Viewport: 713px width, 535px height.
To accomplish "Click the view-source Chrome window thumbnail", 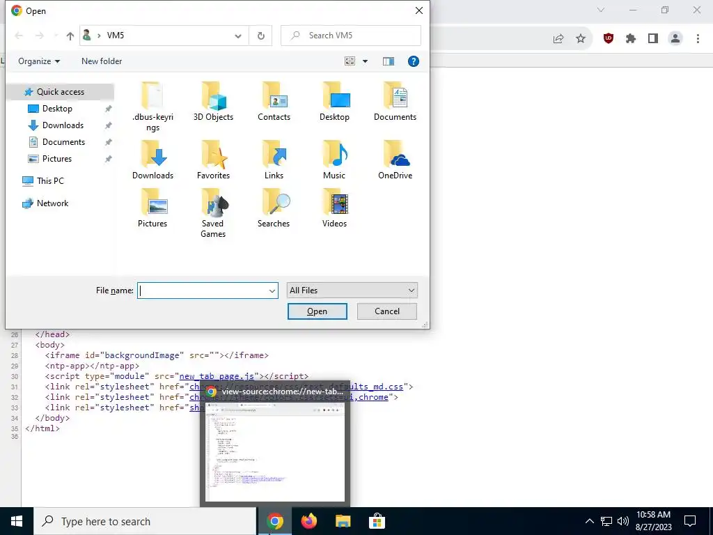I will tap(274, 444).
